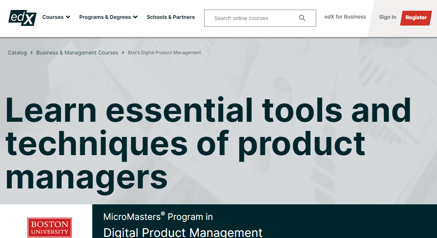The image size is (437, 238).
Task: Open the Courses dropdown chevron arrow
Action: coord(68,17)
